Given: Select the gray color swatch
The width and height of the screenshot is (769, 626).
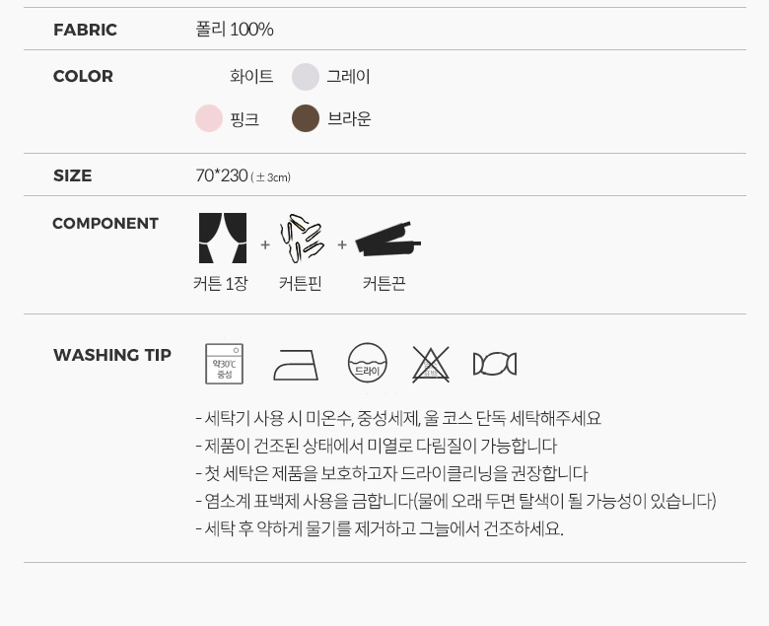Looking at the screenshot, I should tap(306, 77).
